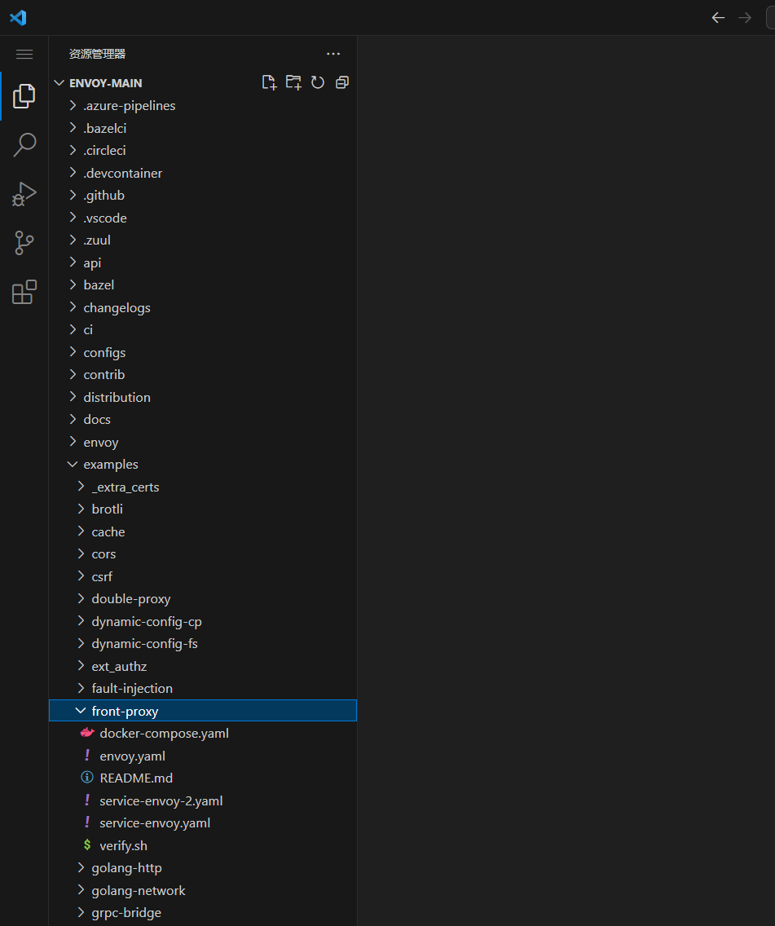
Task: Select the distribution folder
Action: (x=203, y=397)
